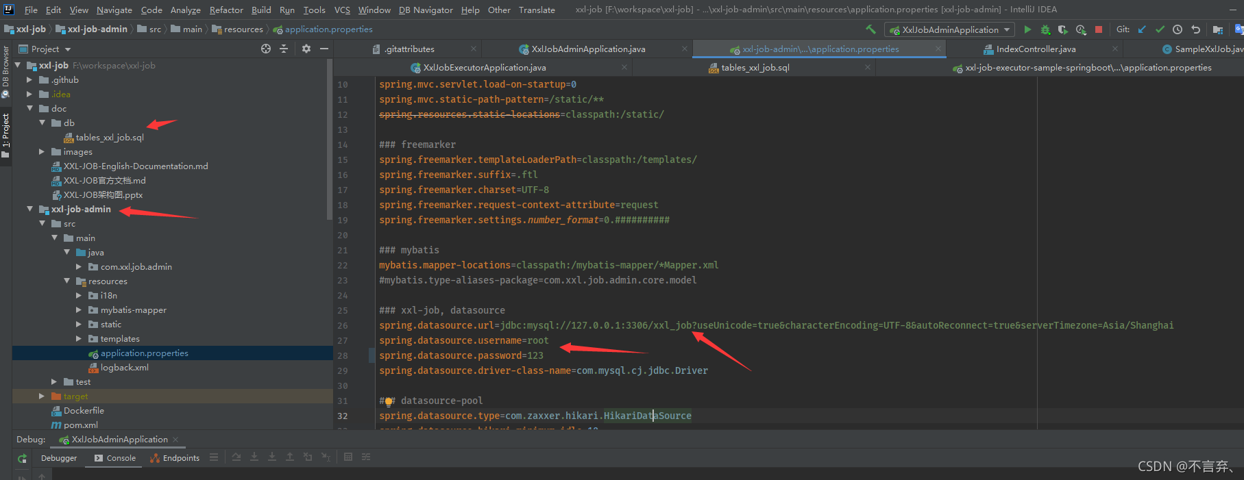Collapse all in Project panel toolbar
Screen dimensions: 1244x480
tap(284, 49)
